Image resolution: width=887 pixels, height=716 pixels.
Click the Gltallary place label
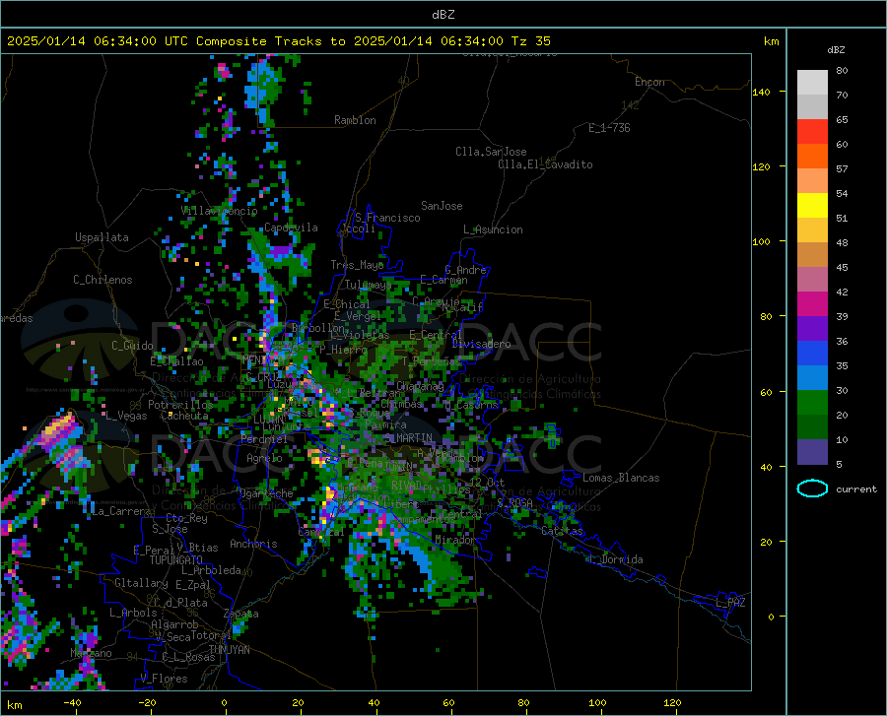point(141,583)
